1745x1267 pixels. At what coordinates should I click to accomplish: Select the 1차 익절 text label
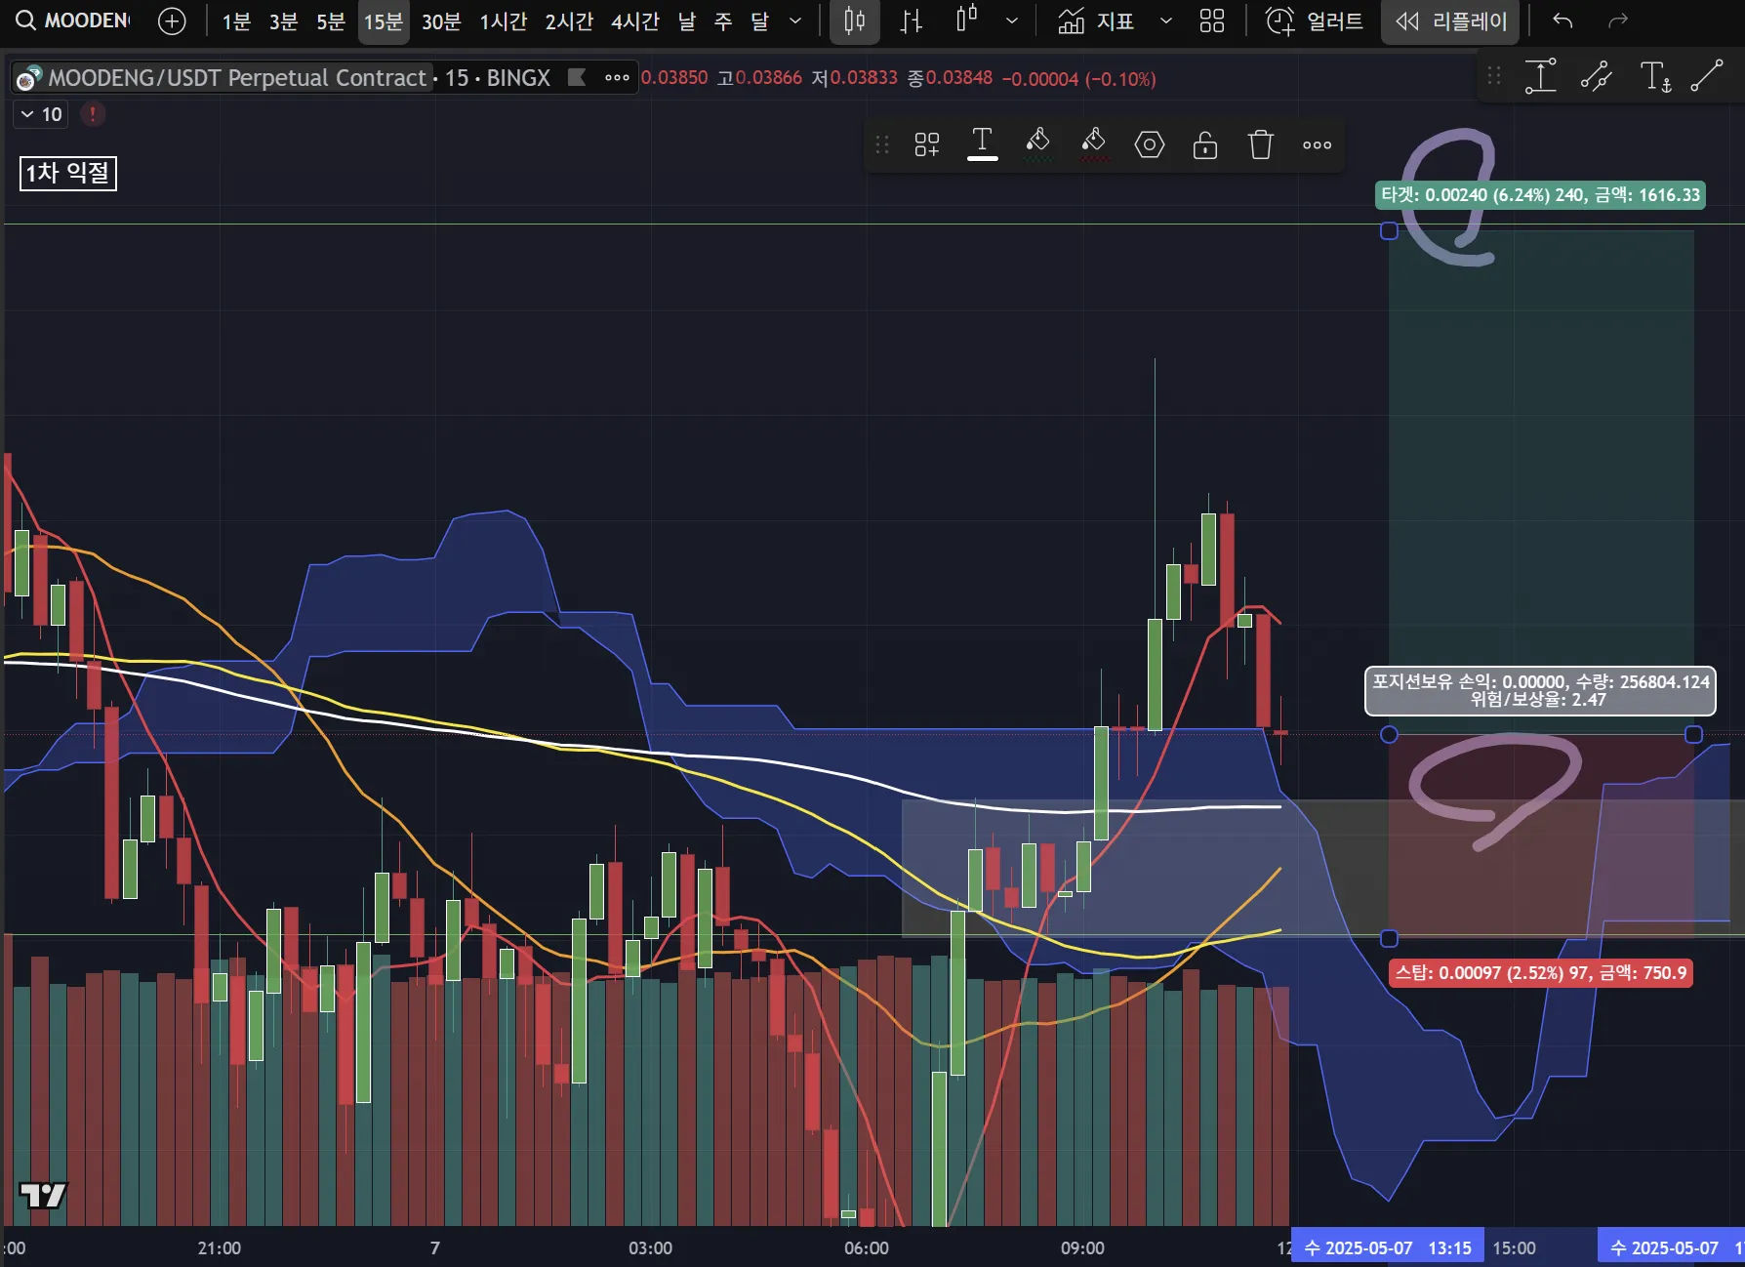pyautogui.click(x=67, y=173)
